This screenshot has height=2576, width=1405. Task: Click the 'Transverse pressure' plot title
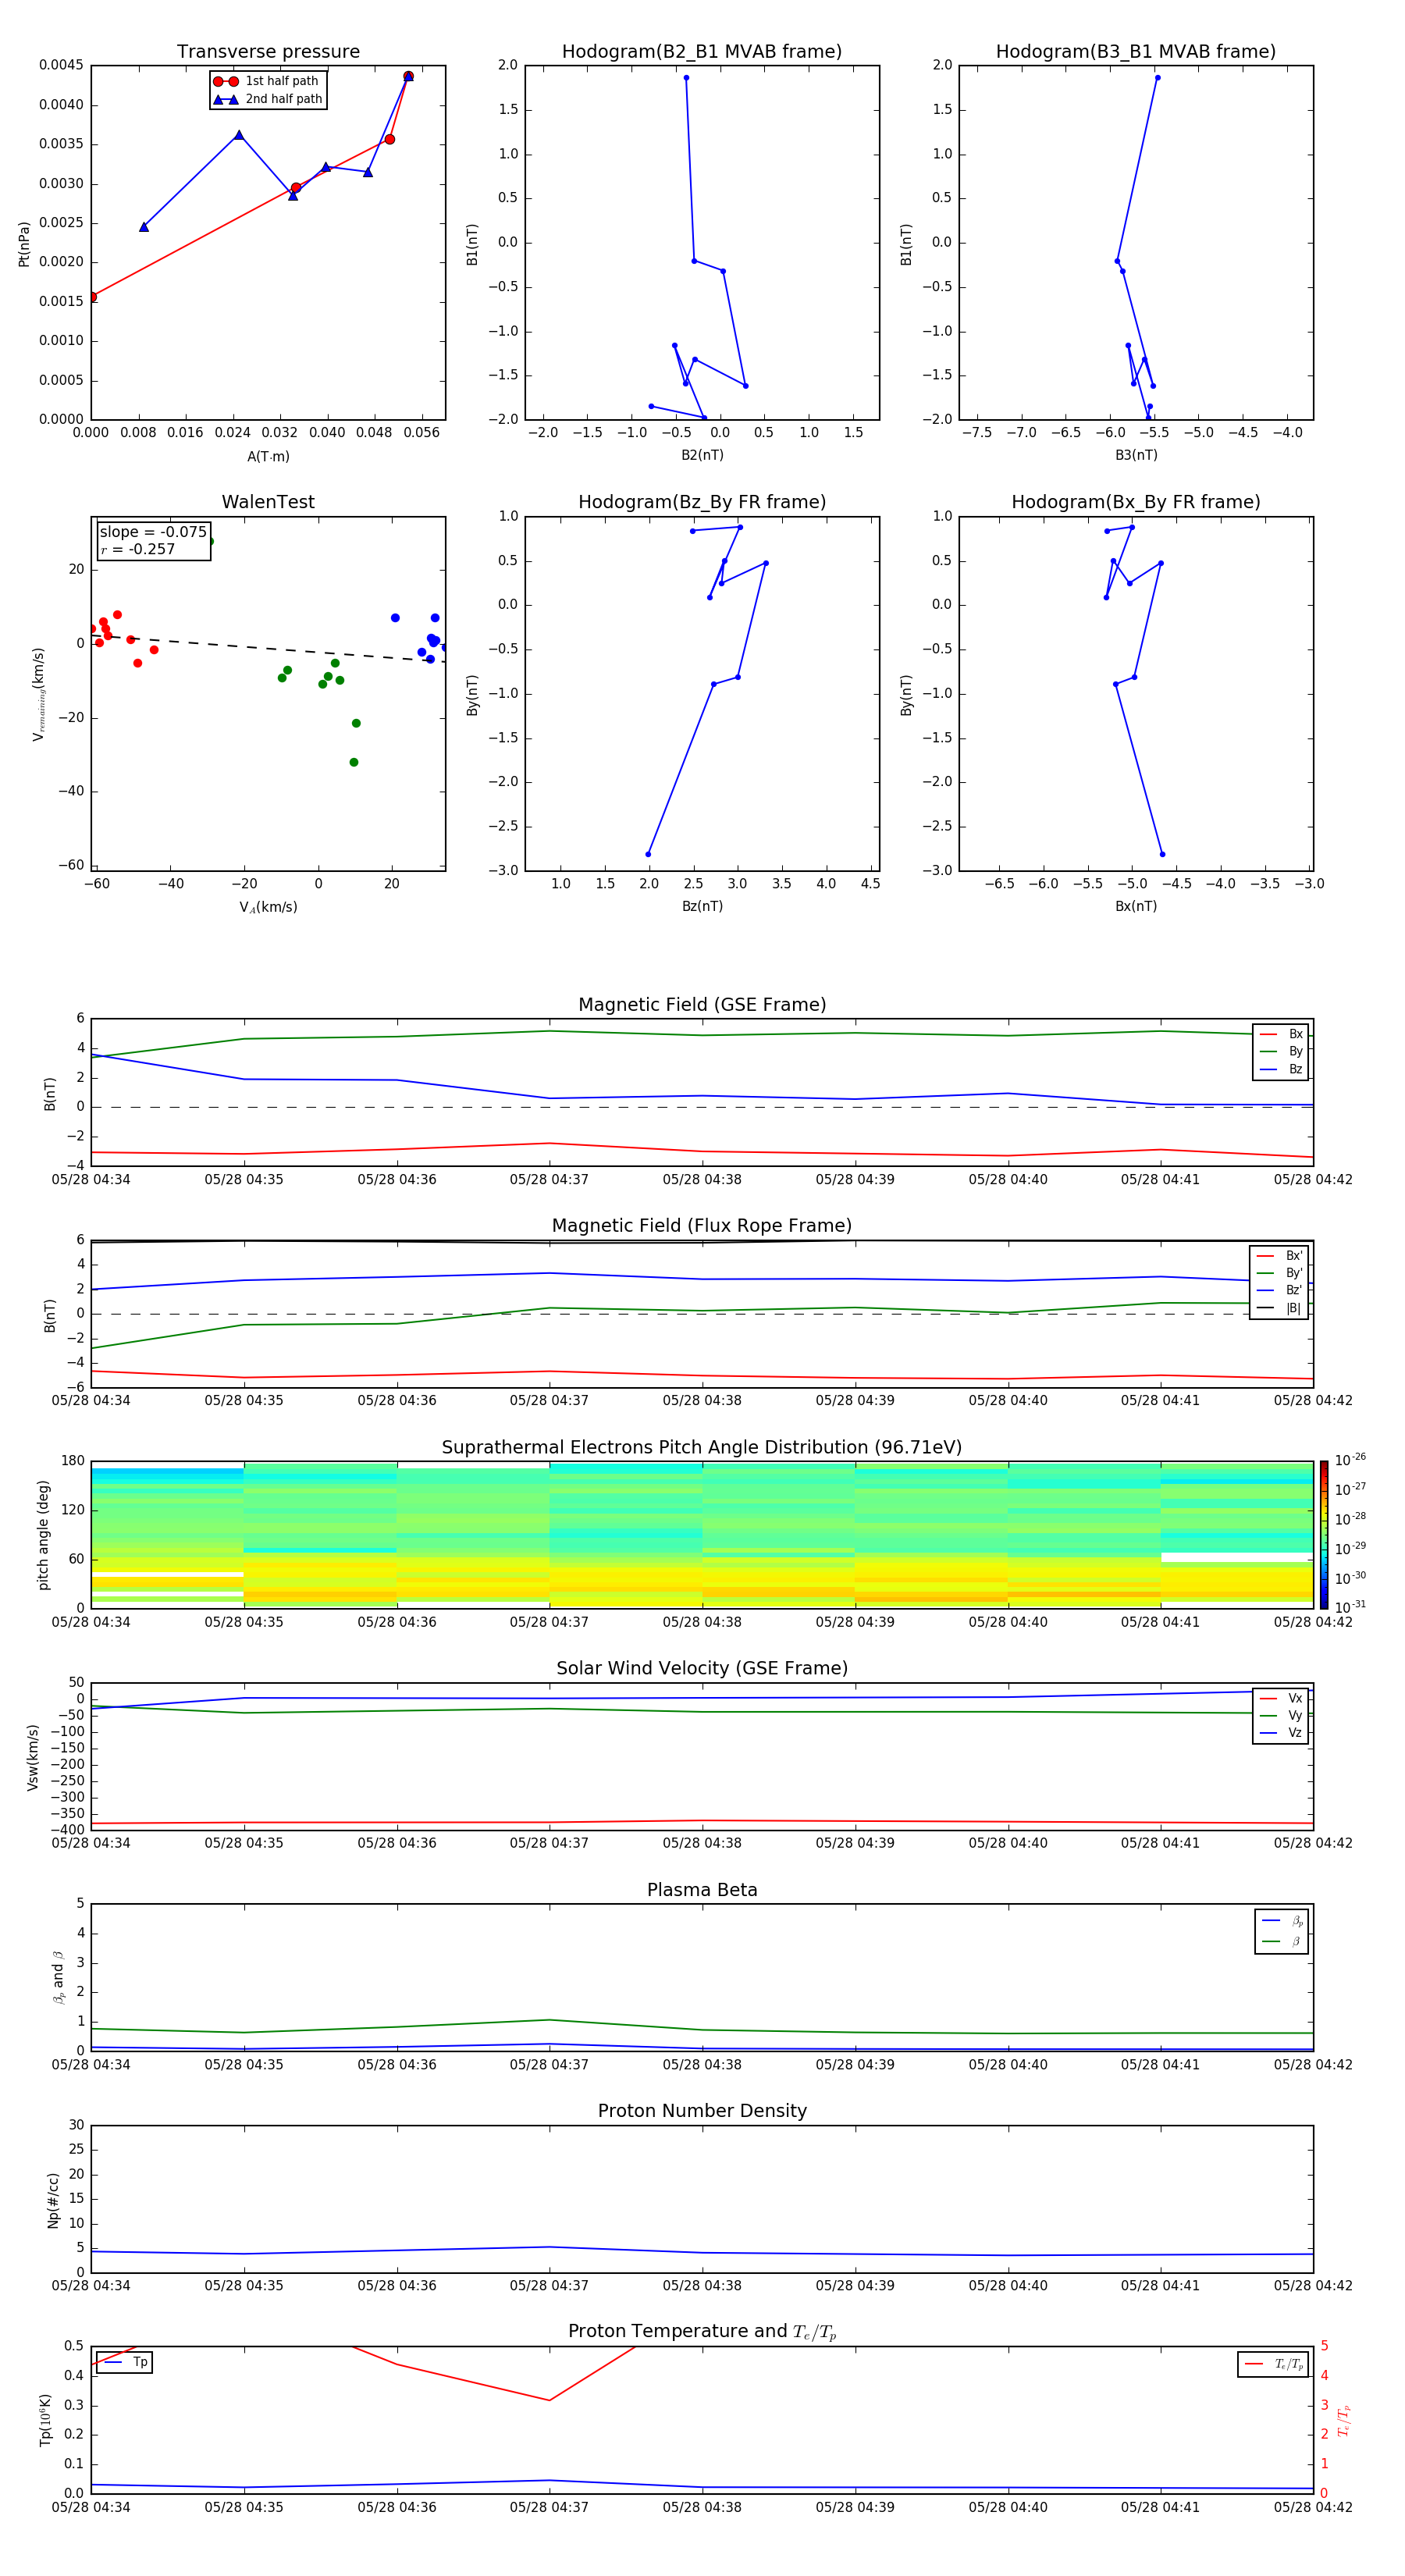[x=268, y=52]
